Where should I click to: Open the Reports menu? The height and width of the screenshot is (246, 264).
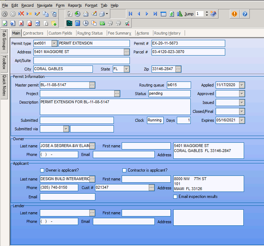[x=75, y=5]
